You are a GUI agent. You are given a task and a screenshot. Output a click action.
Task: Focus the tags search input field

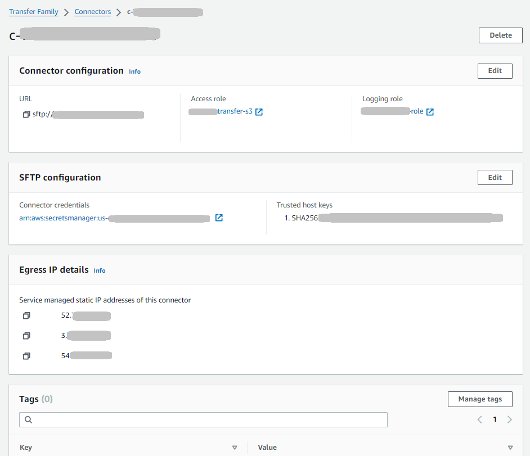(203, 419)
